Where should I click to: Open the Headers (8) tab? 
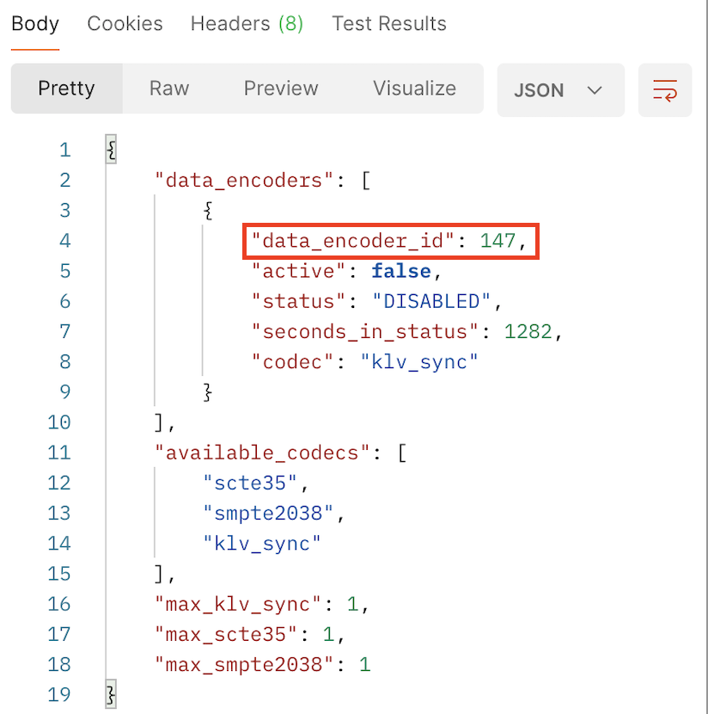247,24
